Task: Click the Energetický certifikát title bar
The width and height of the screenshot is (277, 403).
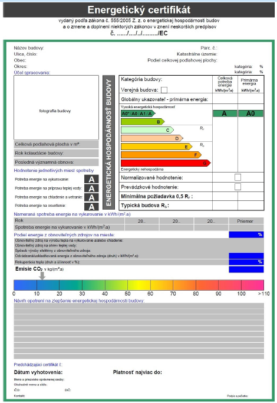Action: [x=138, y=10]
